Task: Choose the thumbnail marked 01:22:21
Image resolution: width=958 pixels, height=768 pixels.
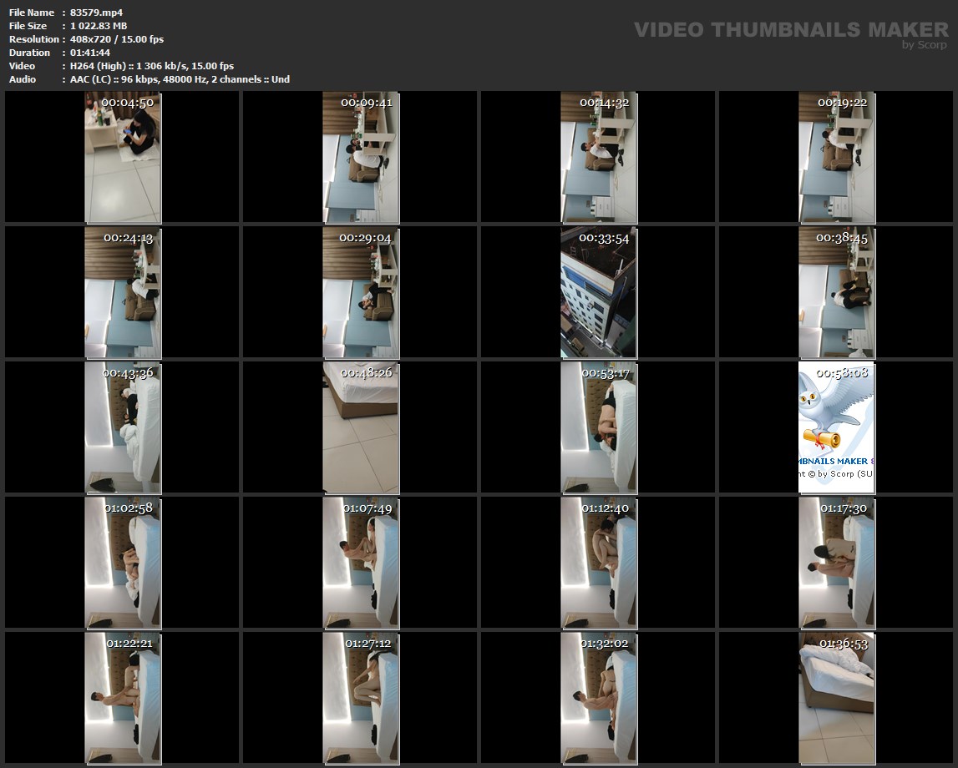Action: [x=123, y=699]
